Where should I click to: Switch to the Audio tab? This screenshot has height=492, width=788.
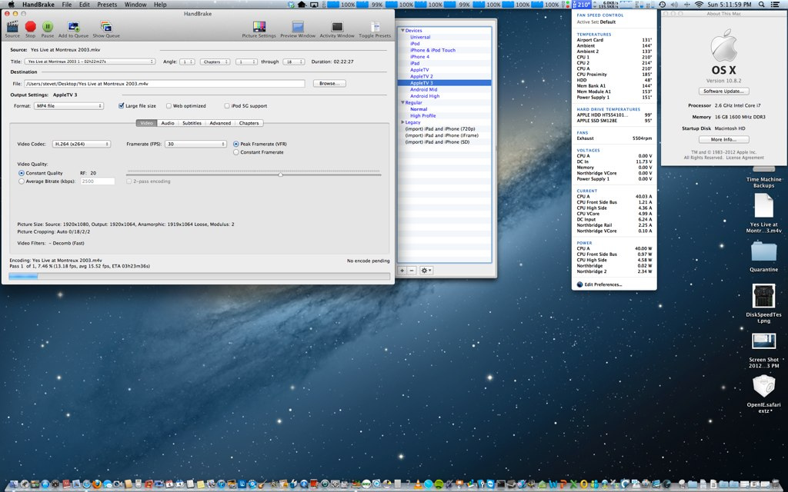[167, 123]
